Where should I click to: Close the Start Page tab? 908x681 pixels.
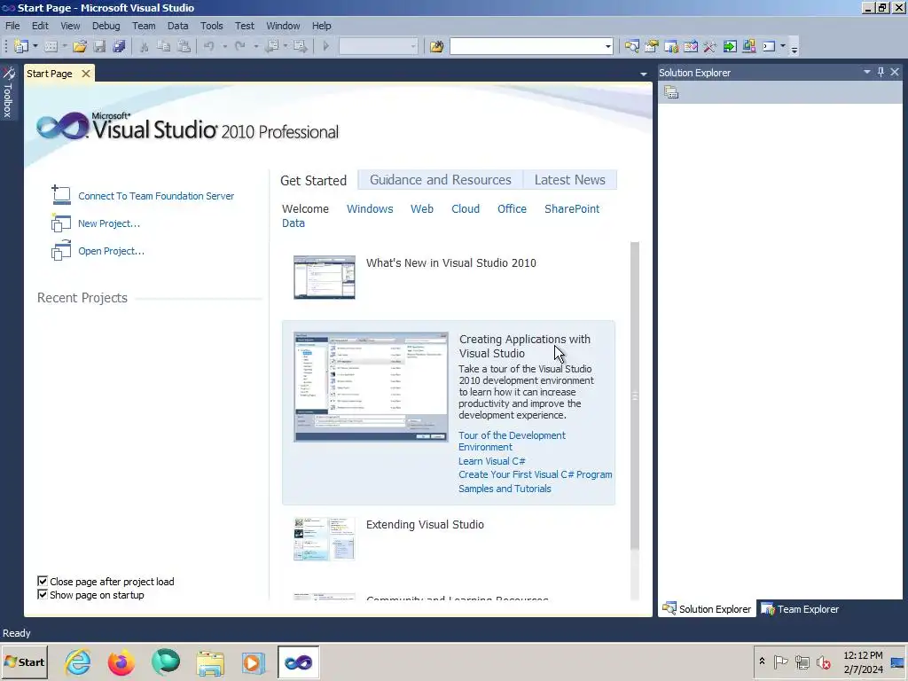tap(86, 74)
